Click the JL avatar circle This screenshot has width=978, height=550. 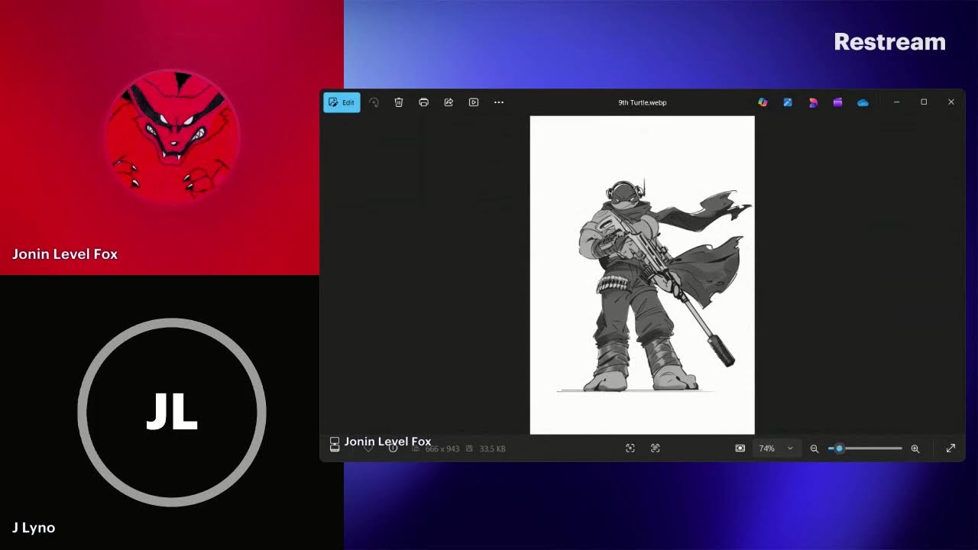172,412
